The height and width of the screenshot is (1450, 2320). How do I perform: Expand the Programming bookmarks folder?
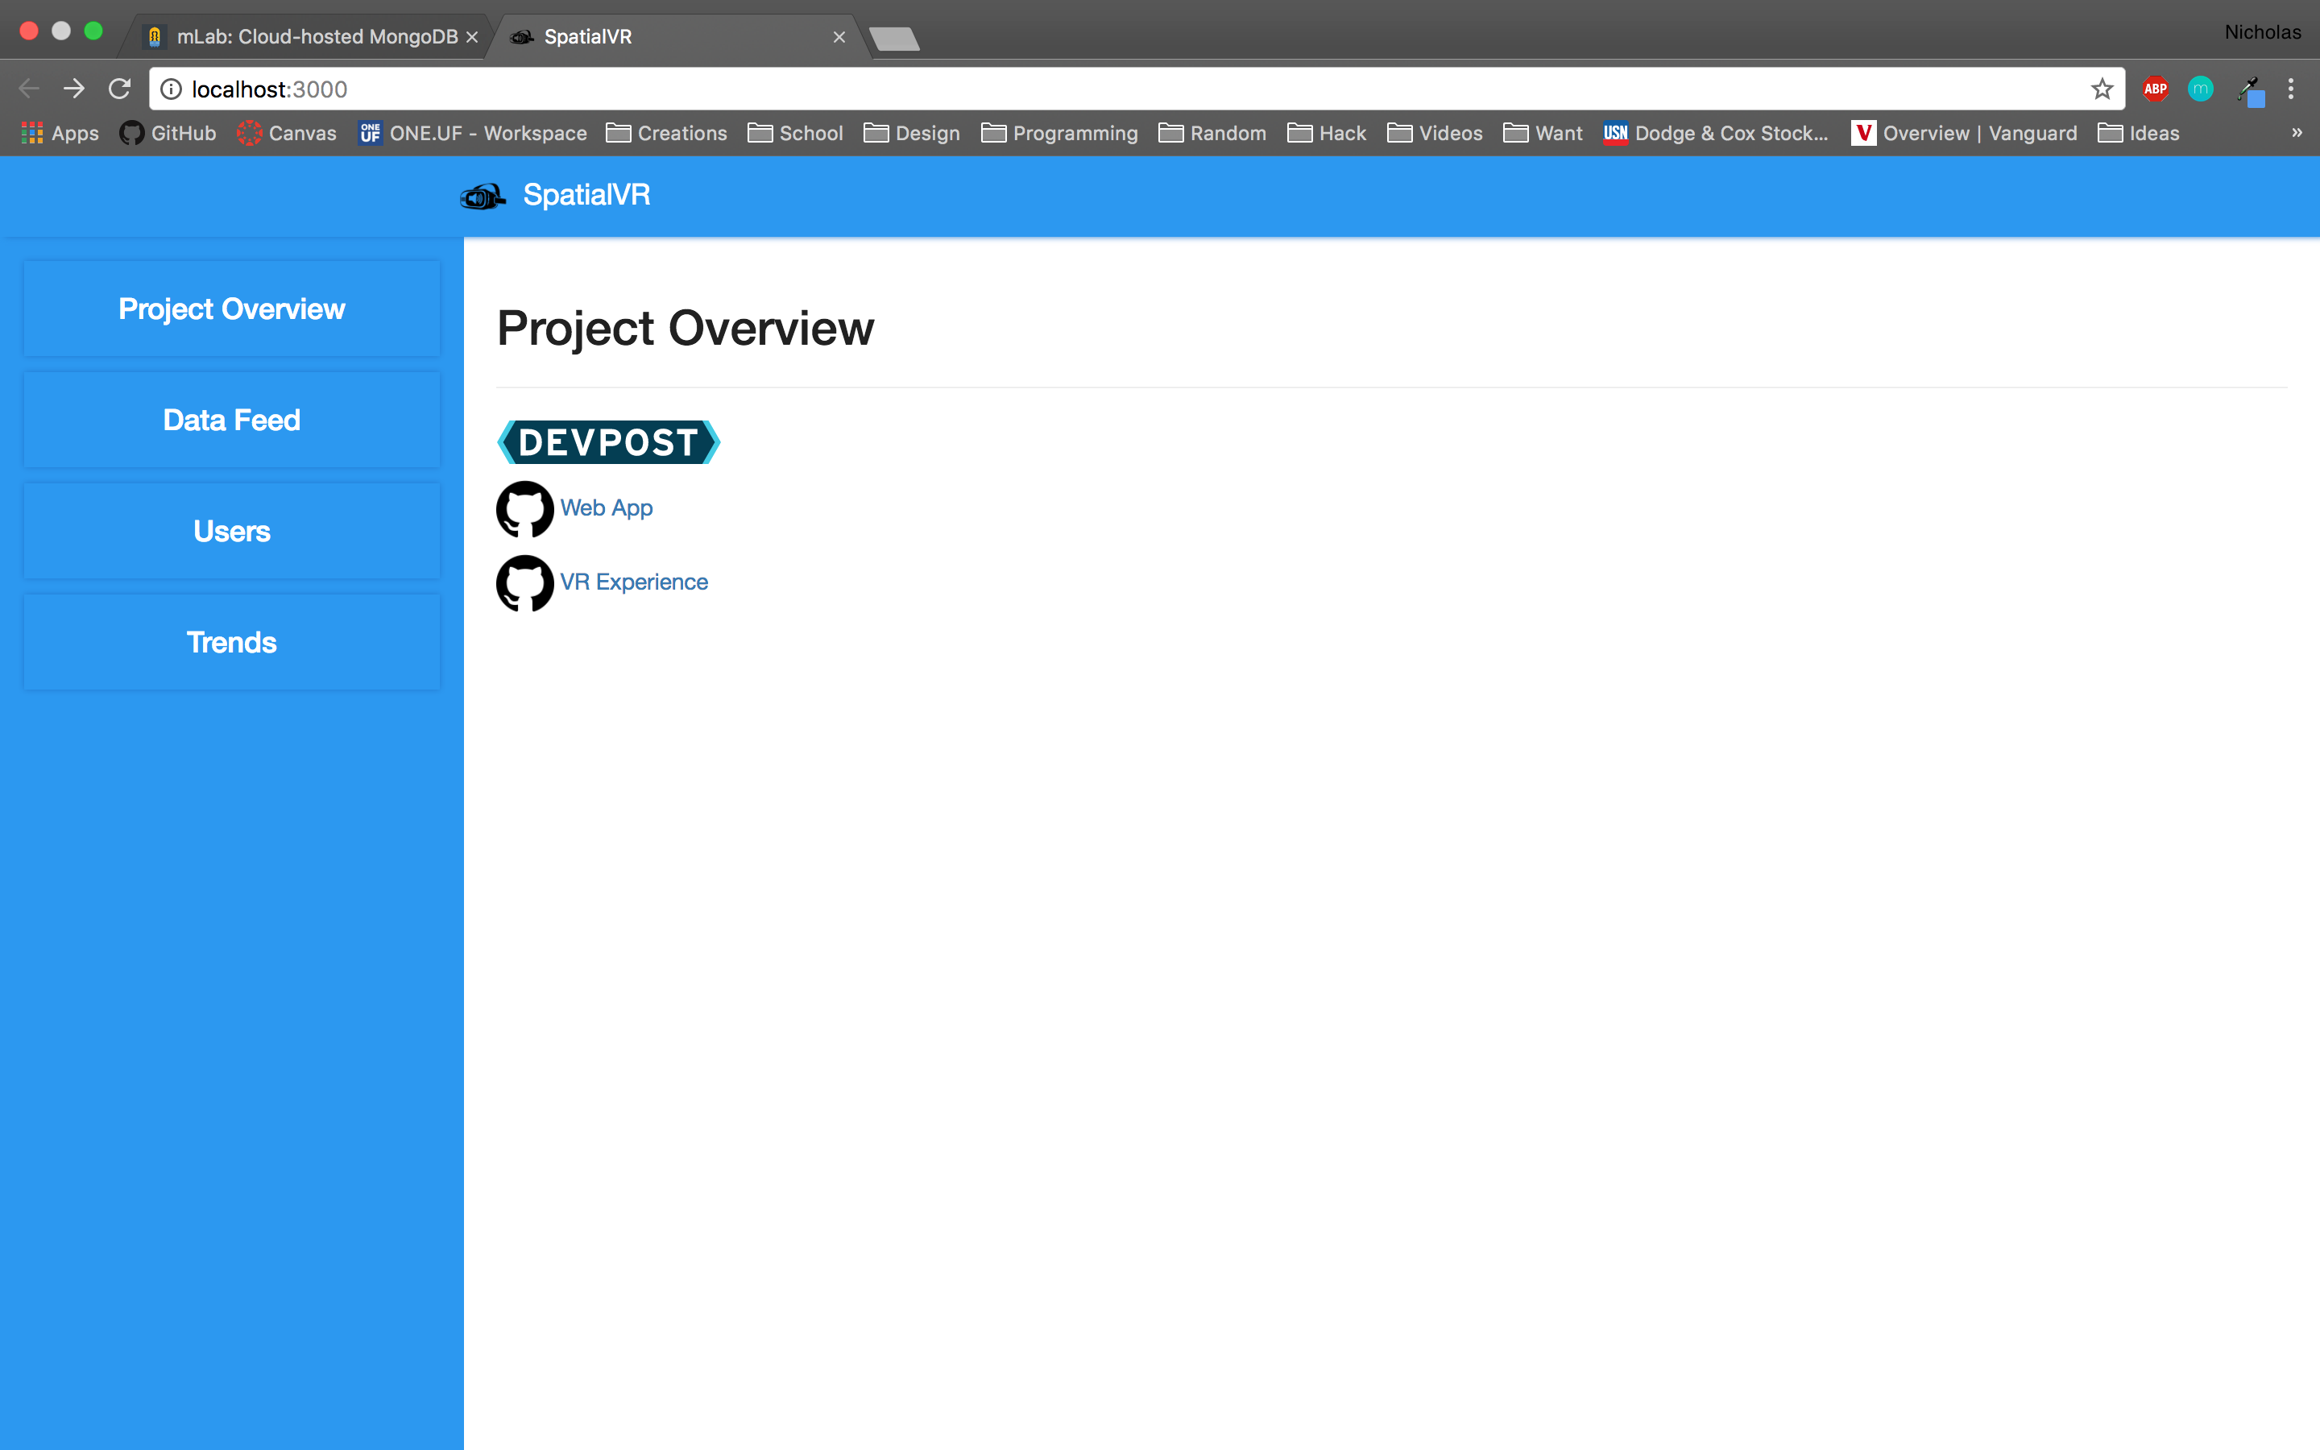tap(1059, 133)
